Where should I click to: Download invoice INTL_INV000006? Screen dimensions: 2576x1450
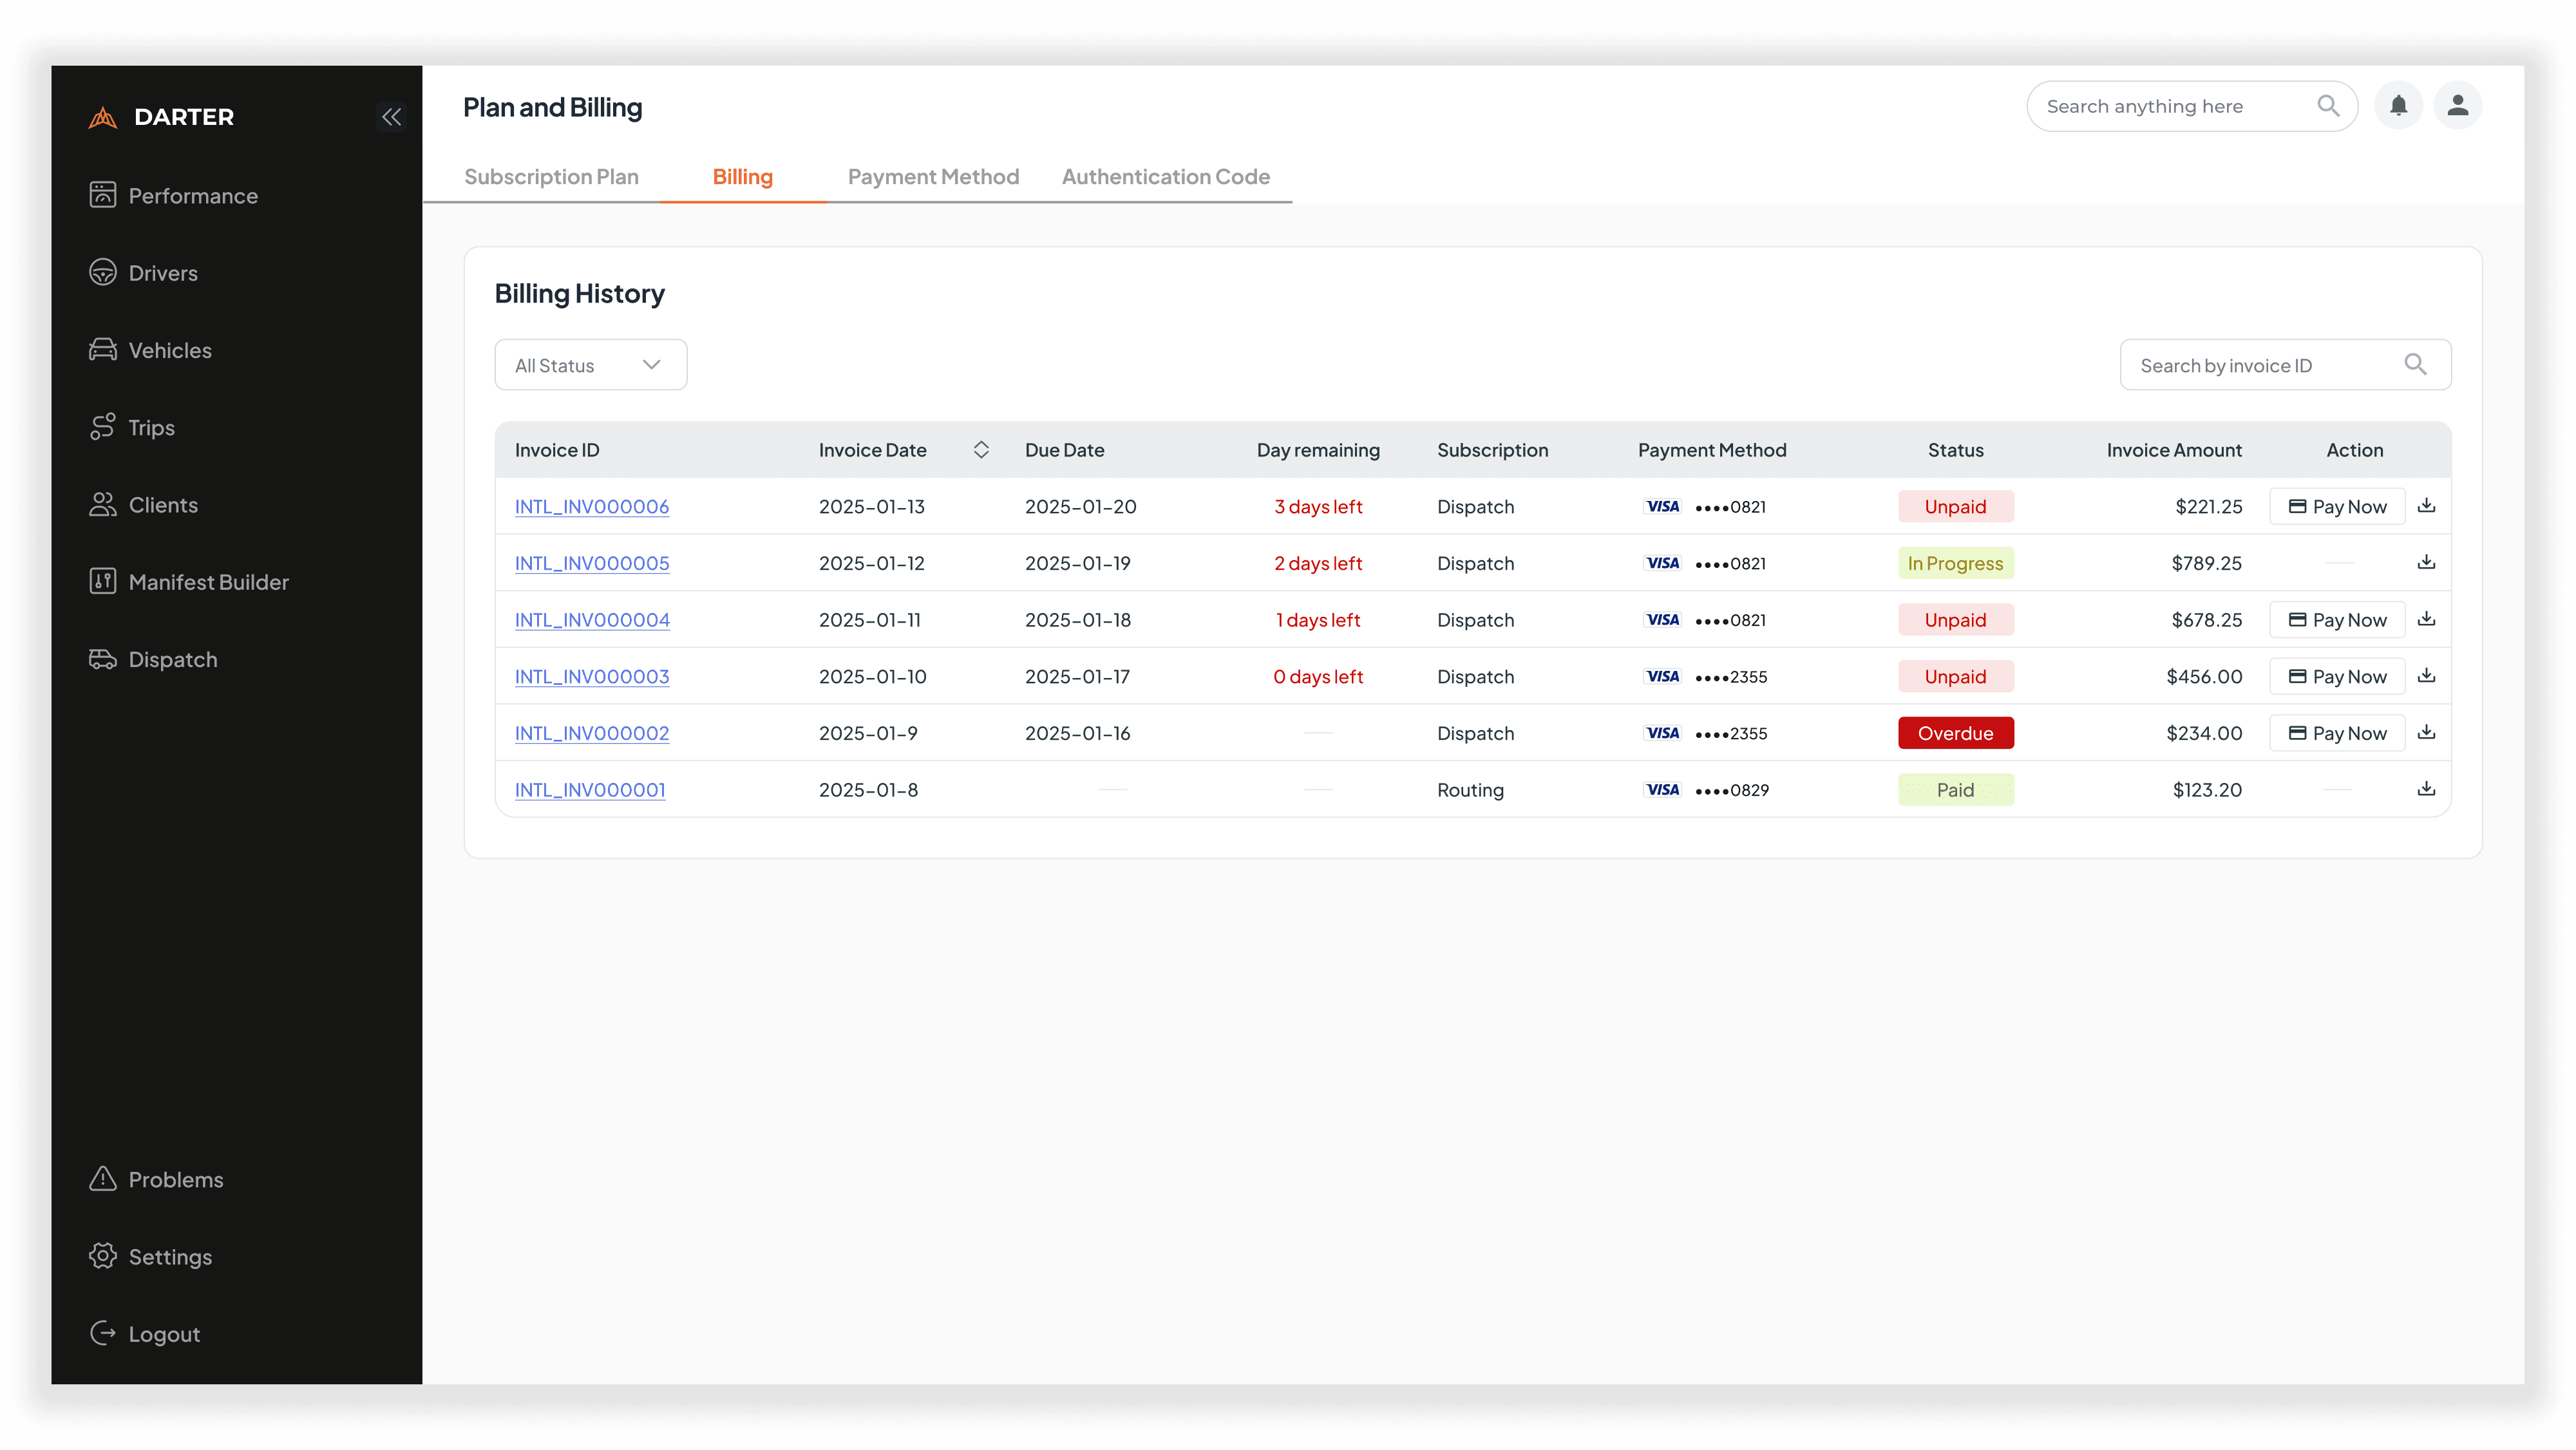(x=2426, y=506)
